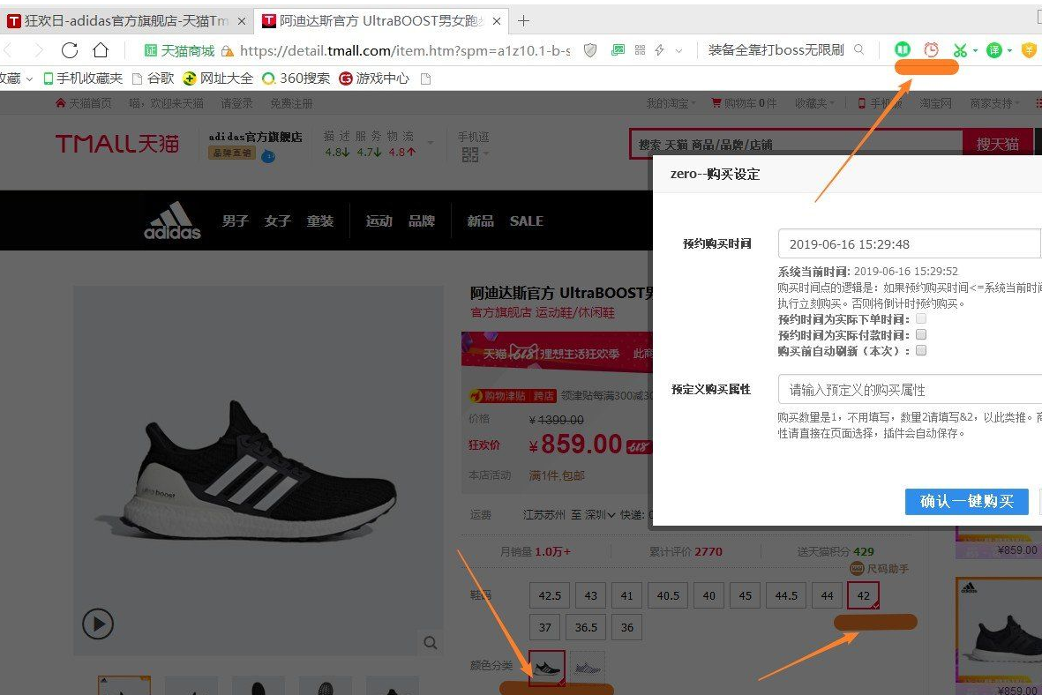Screen dimensions: 1042x695
Task: Open the 尺码助手 size helper
Action: coord(879,569)
